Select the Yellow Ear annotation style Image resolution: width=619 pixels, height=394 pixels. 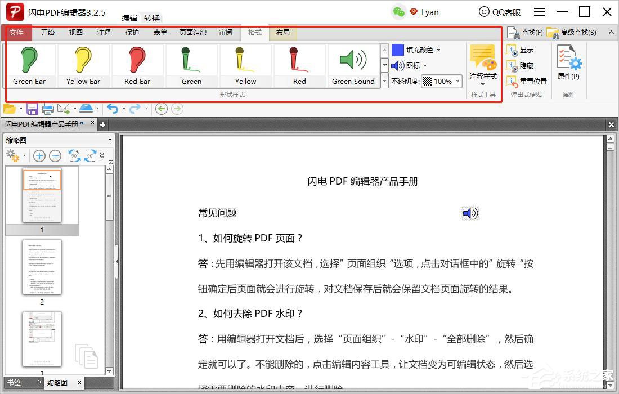[x=83, y=65]
